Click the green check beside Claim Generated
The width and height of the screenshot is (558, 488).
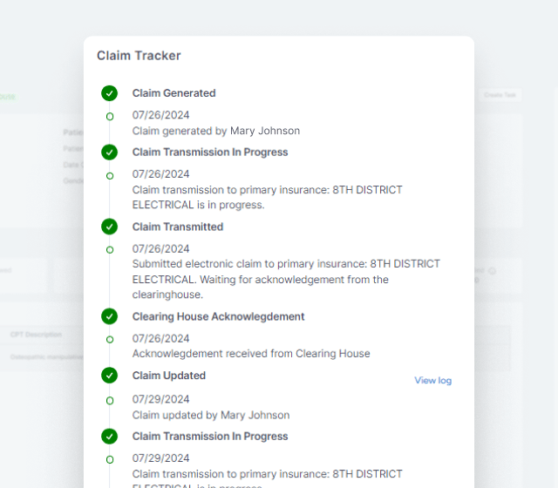click(109, 93)
